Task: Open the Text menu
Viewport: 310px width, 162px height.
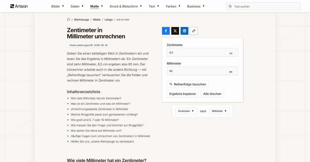Action: pyautogui.click(x=154, y=6)
